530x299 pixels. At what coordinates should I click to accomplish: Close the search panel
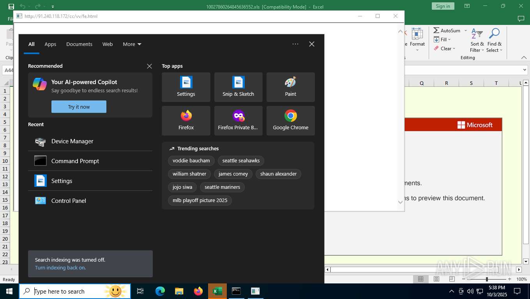tap(312, 44)
